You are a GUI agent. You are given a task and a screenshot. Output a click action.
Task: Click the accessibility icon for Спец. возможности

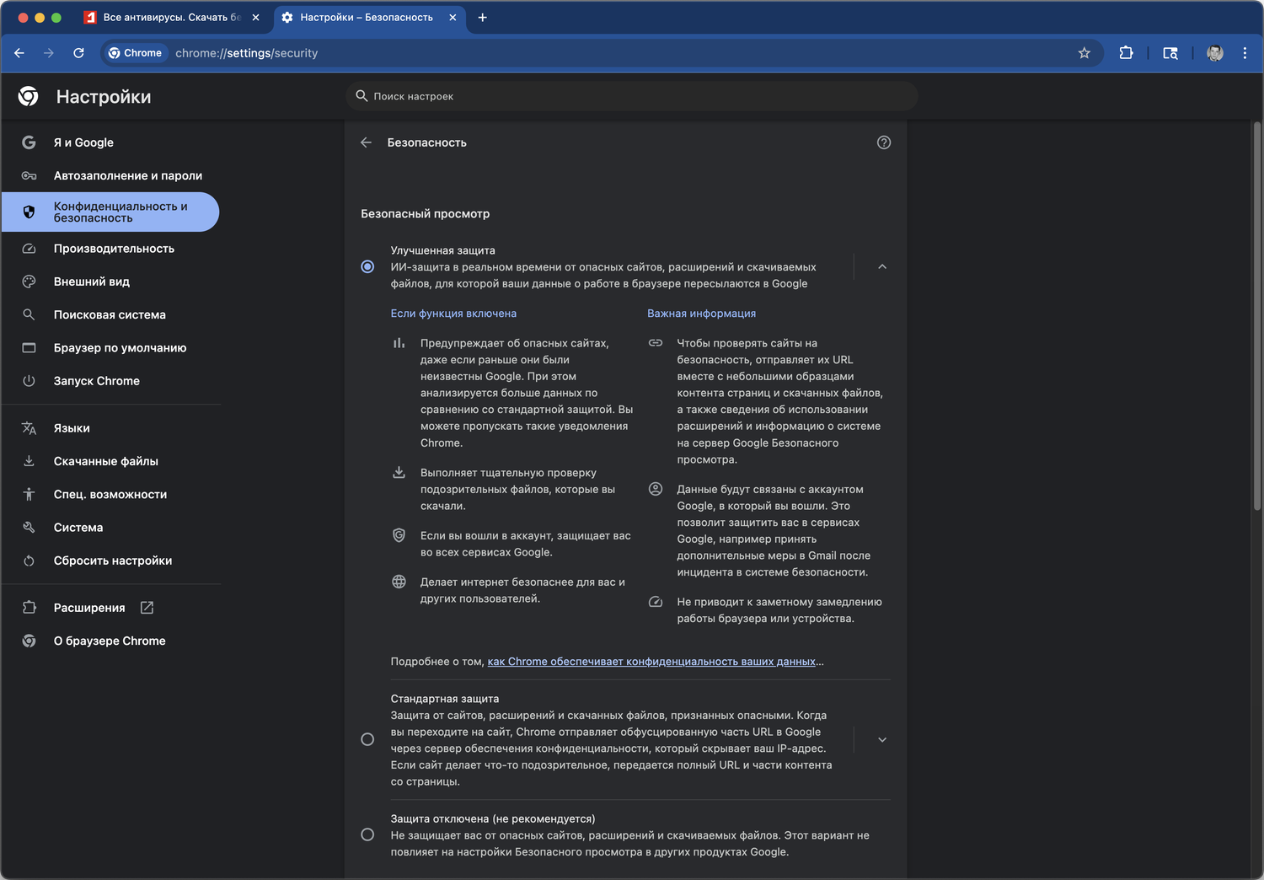click(29, 494)
